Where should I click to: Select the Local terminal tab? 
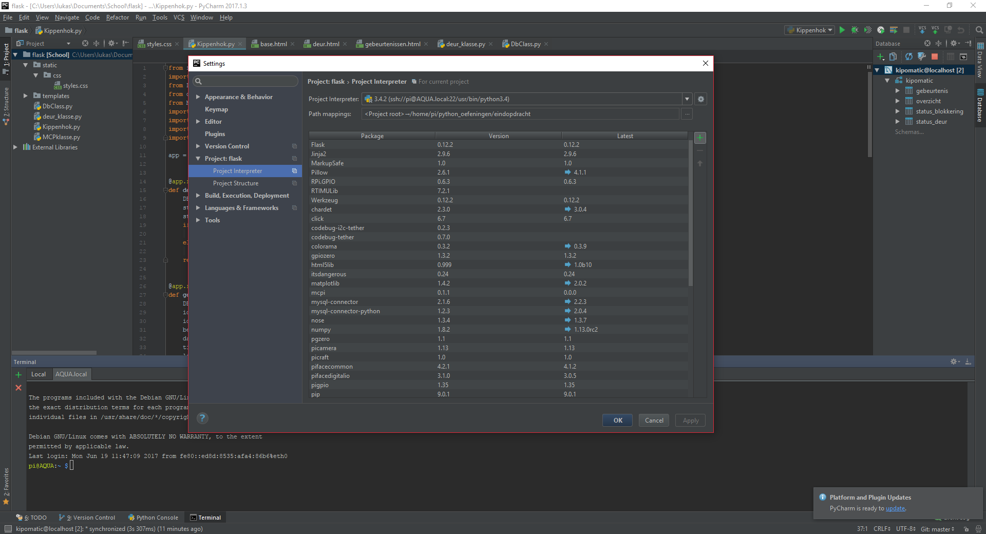tap(39, 374)
